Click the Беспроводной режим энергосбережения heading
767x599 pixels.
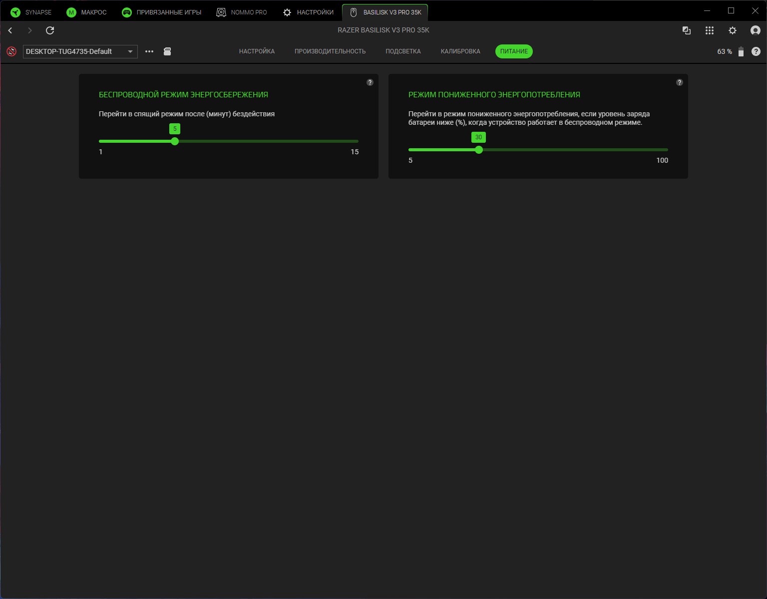coord(183,94)
